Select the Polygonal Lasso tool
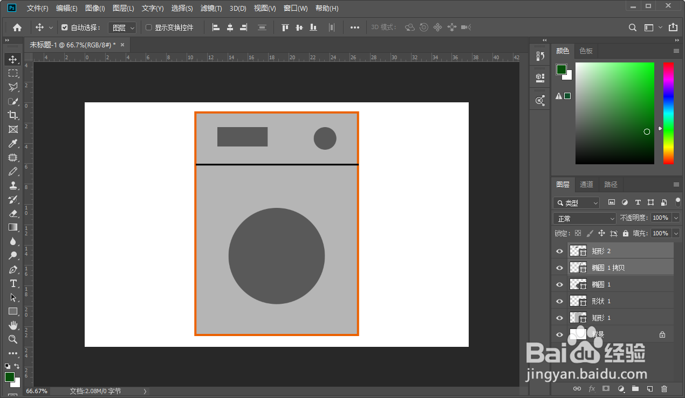 13,87
